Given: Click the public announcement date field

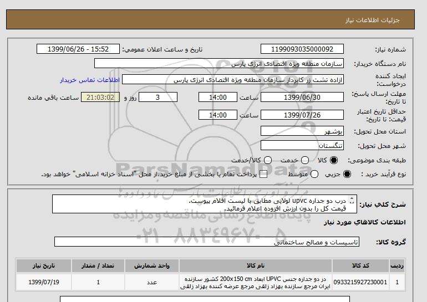Looking at the screenshot, I should 78,49.
